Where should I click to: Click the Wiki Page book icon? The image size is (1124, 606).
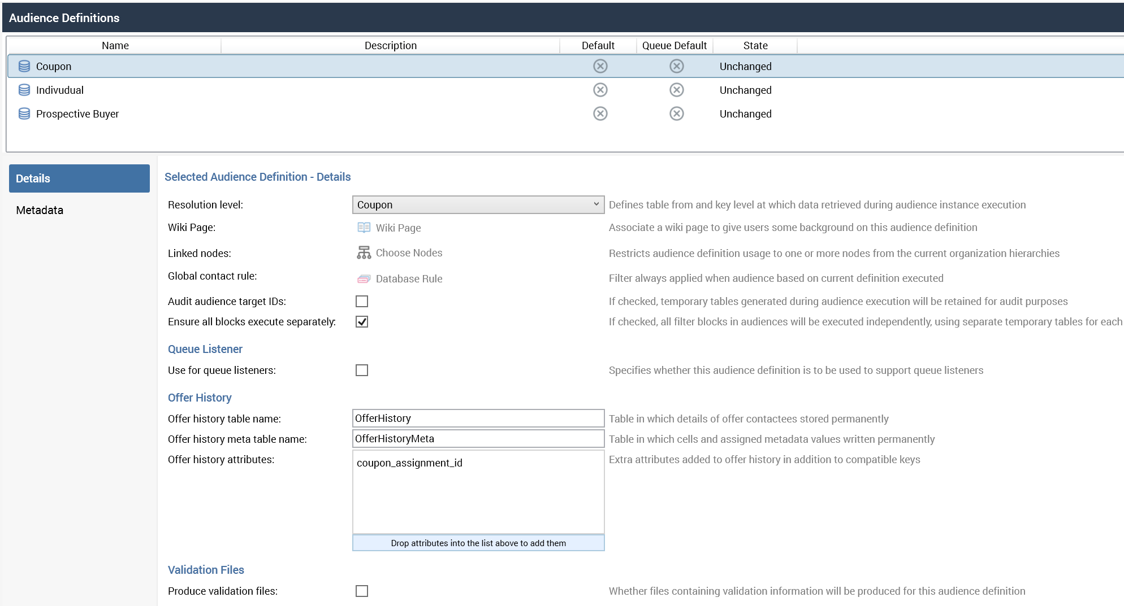tap(364, 228)
